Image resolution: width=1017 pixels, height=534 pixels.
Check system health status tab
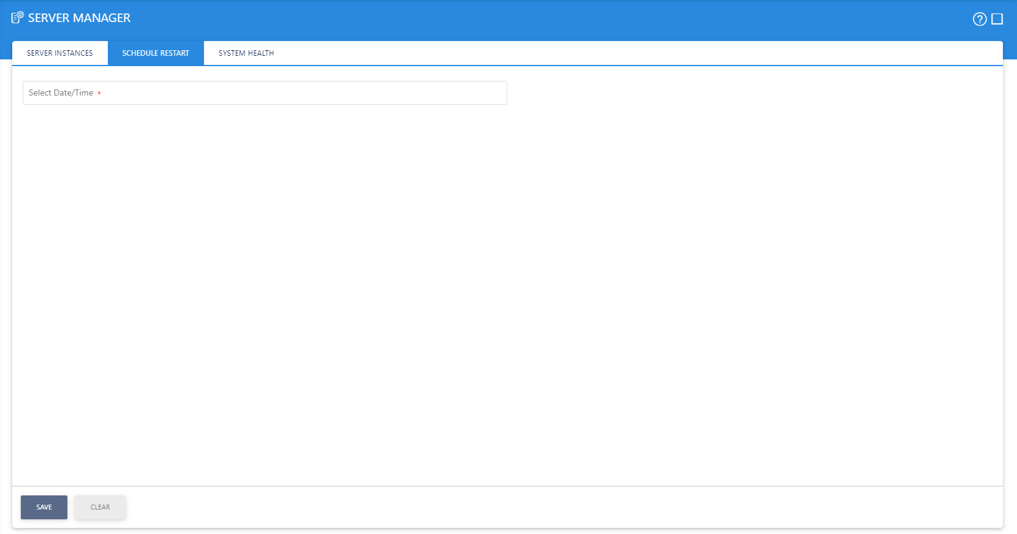pyautogui.click(x=246, y=53)
